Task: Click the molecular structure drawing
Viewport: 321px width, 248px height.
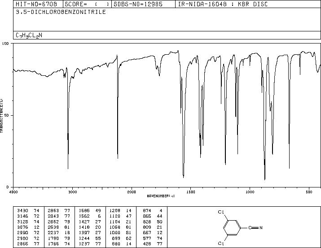Action: pyautogui.click(x=241, y=227)
